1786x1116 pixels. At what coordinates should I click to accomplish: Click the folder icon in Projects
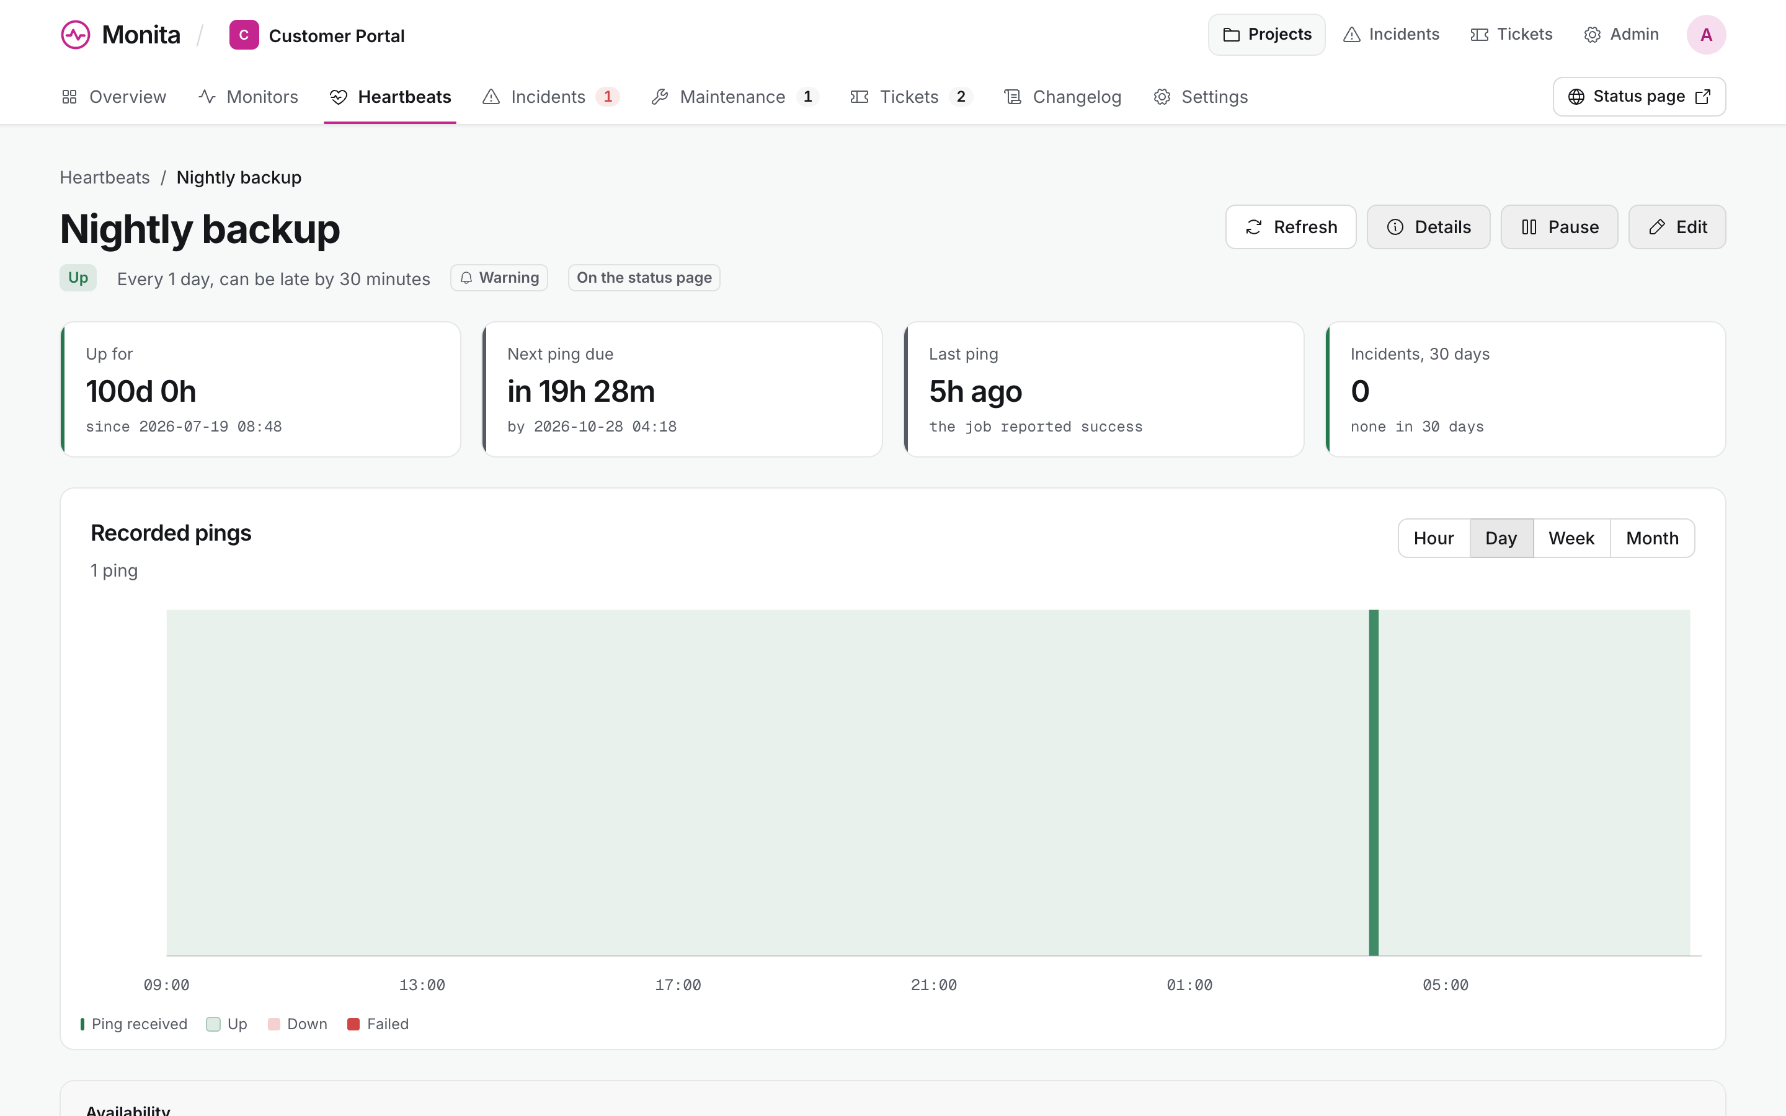coord(1231,35)
